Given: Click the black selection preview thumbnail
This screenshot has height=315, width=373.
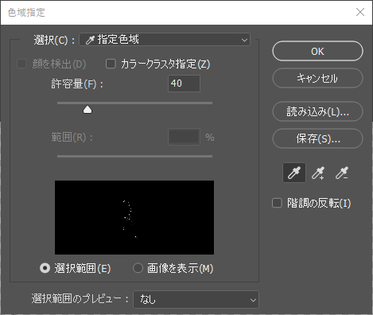Looking at the screenshot, I should [134, 217].
